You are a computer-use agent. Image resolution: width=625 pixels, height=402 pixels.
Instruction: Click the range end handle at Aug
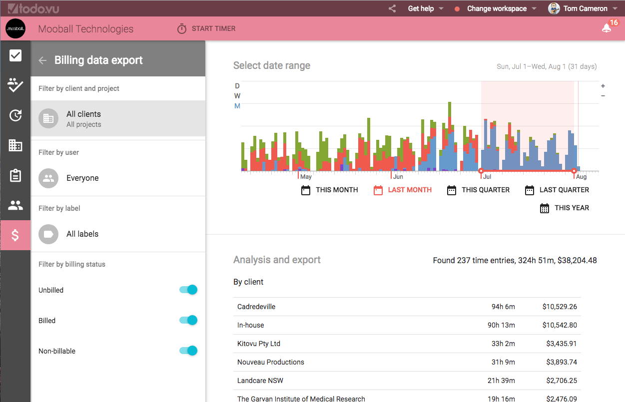point(574,171)
